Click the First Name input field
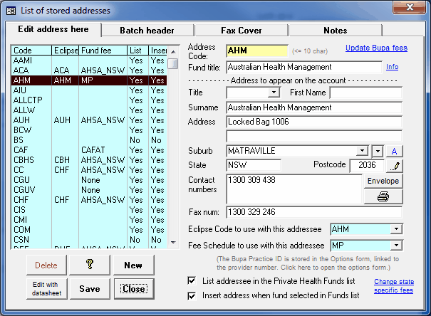The height and width of the screenshot is (316, 431). pyautogui.click(x=366, y=93)
